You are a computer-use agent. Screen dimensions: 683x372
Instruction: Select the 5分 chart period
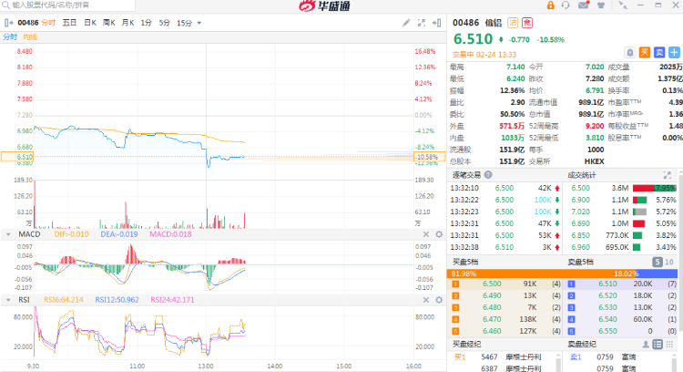[164, 23]
